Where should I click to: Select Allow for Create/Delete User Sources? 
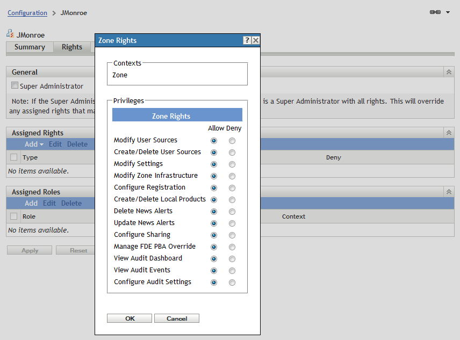pos(214,153)
